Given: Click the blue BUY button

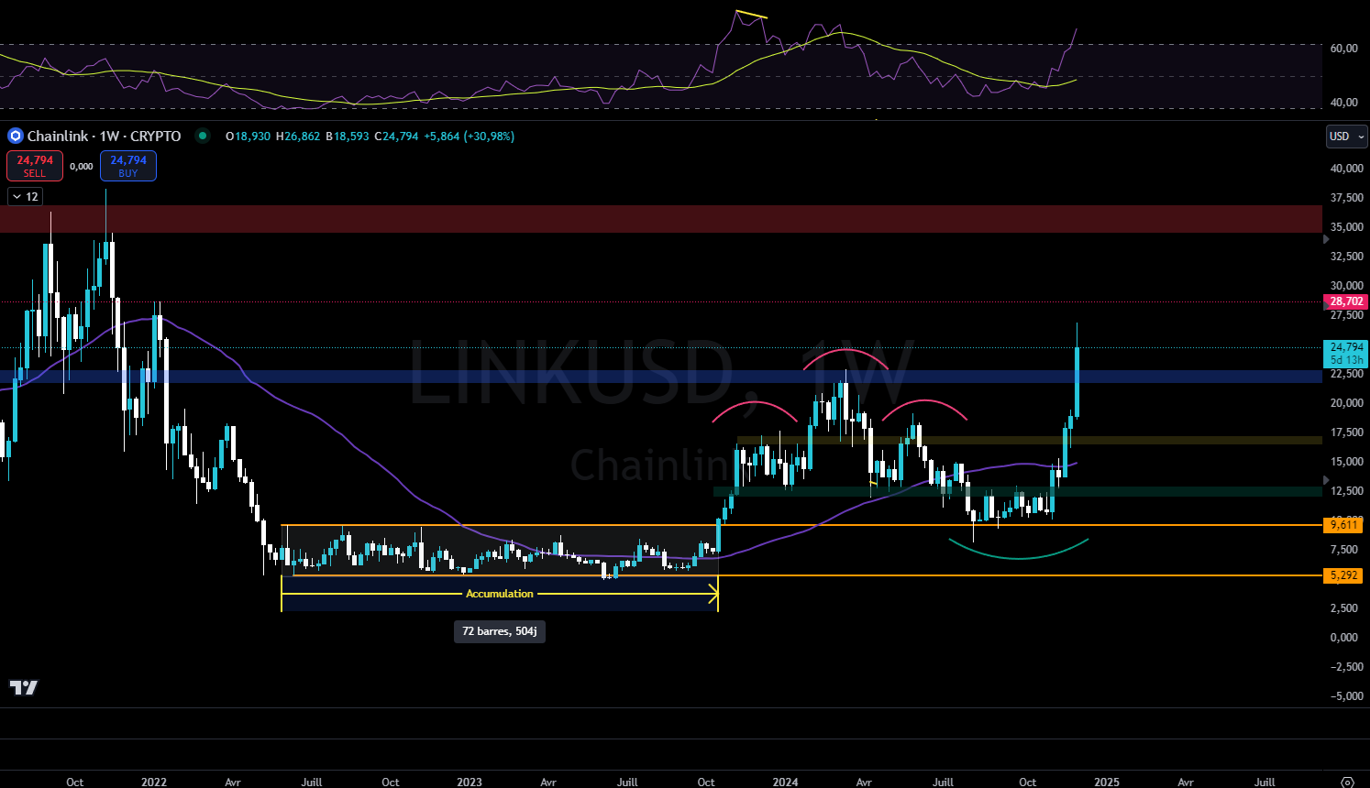Looking at the screenshot, I should (127, 165).
